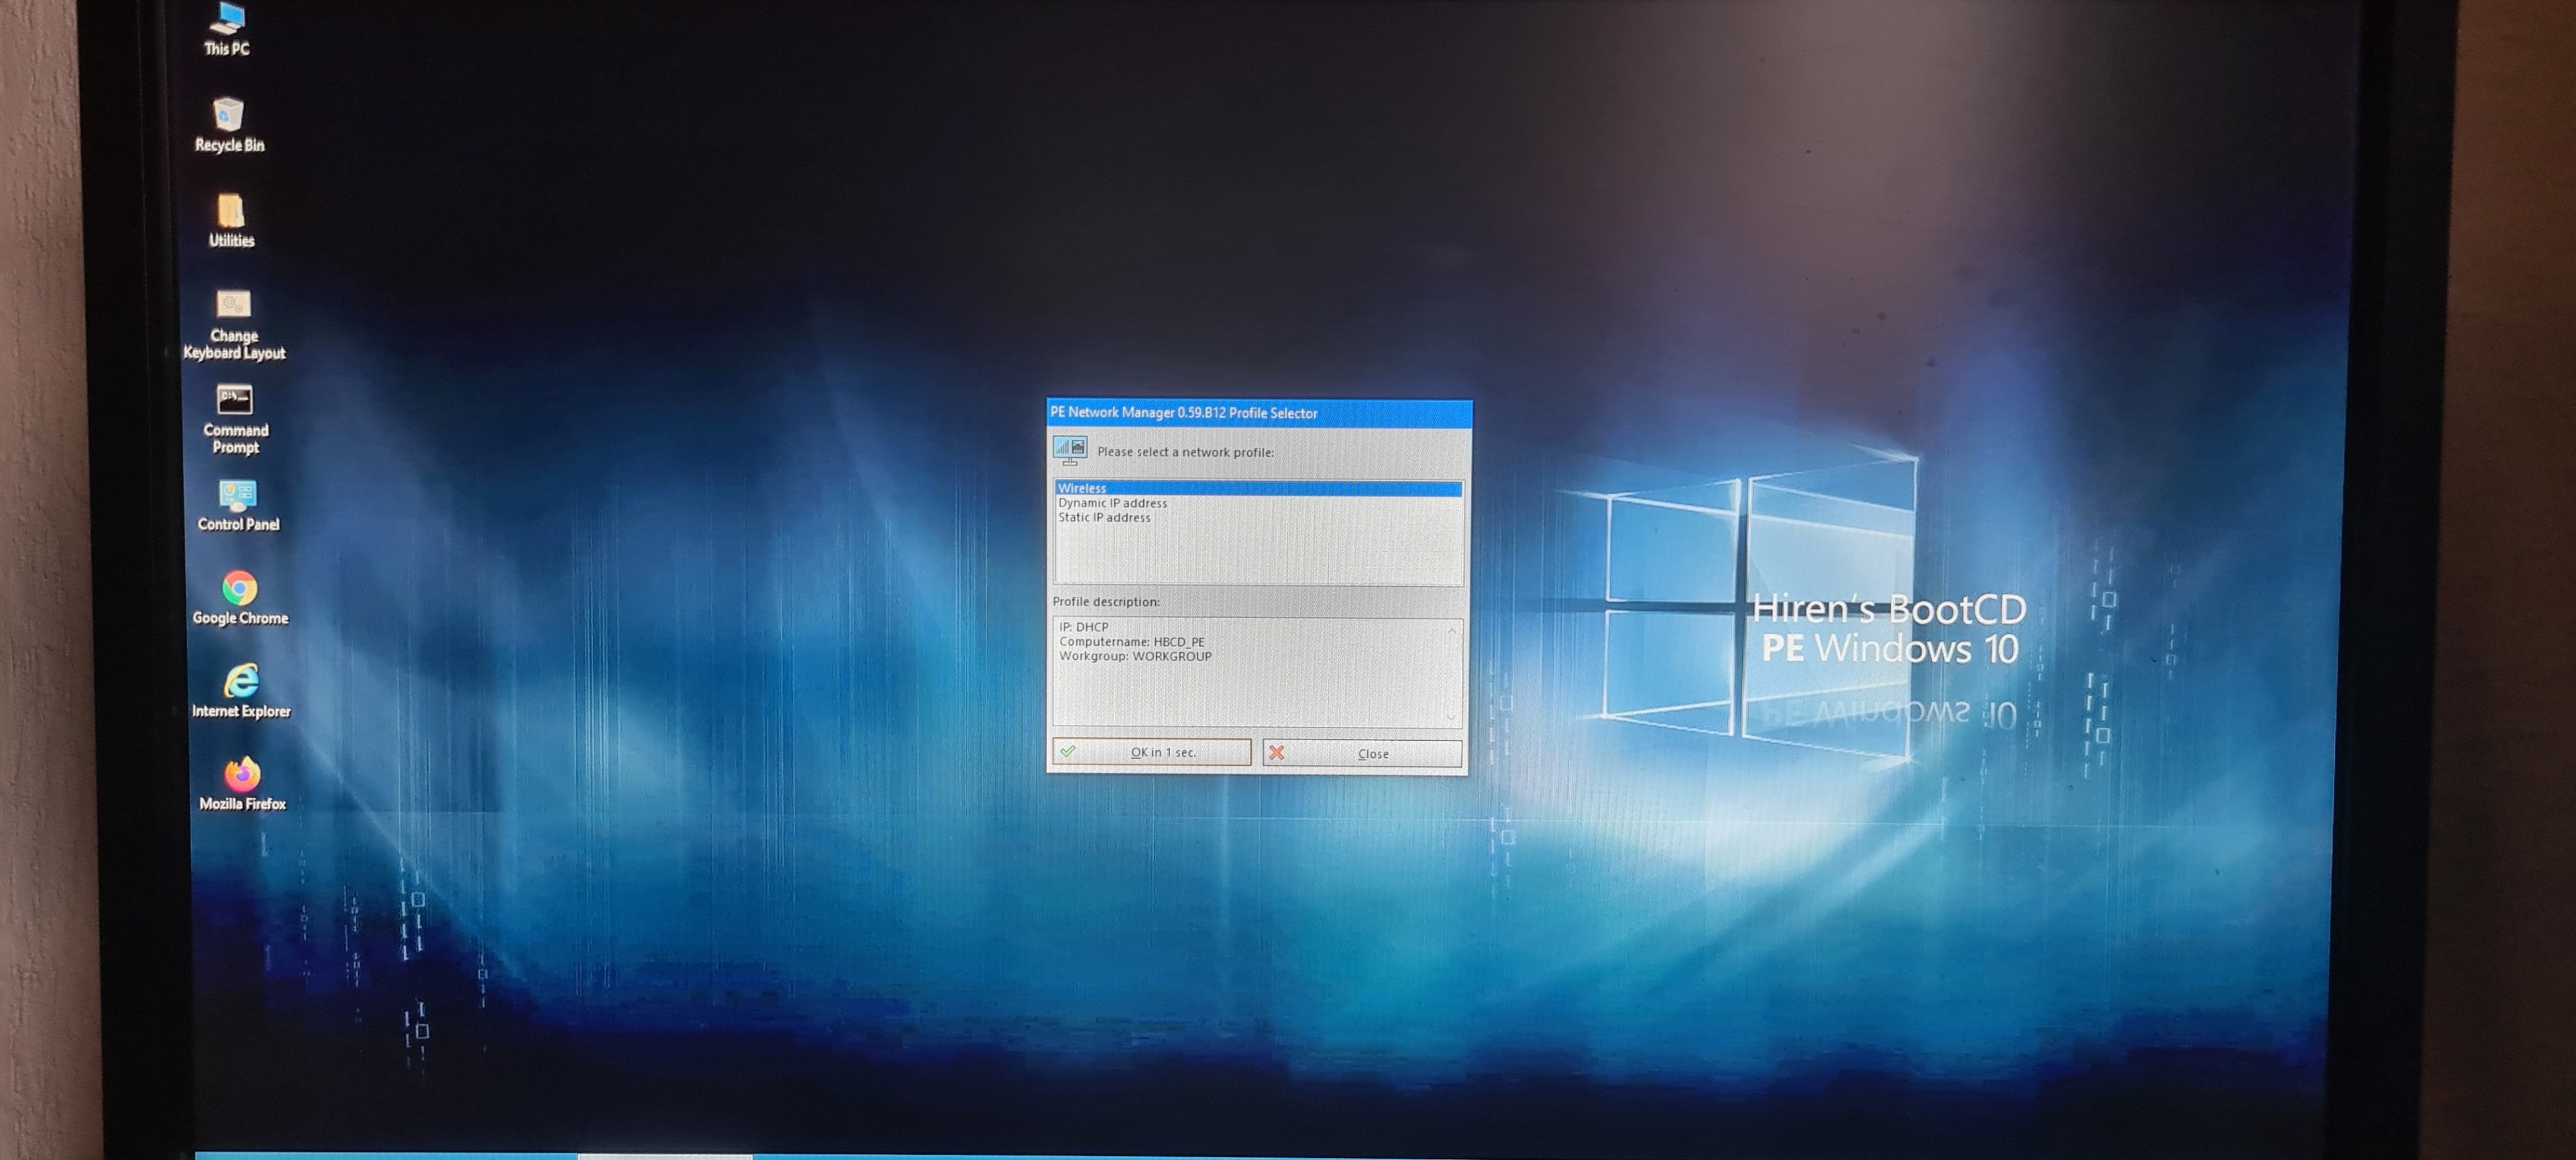Screen dimensions: 2576x1160
Task: Click the PE Network Manager title bar
Action: click(1259, 412)
